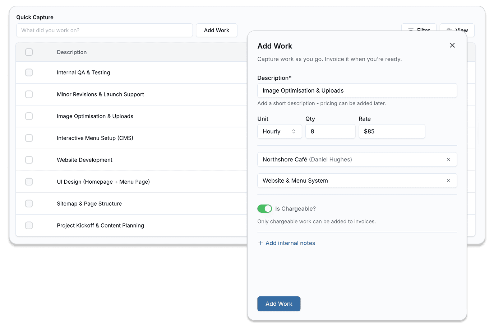Select the Website Development checkbox
494x329 pixels.
pos(29,160)
